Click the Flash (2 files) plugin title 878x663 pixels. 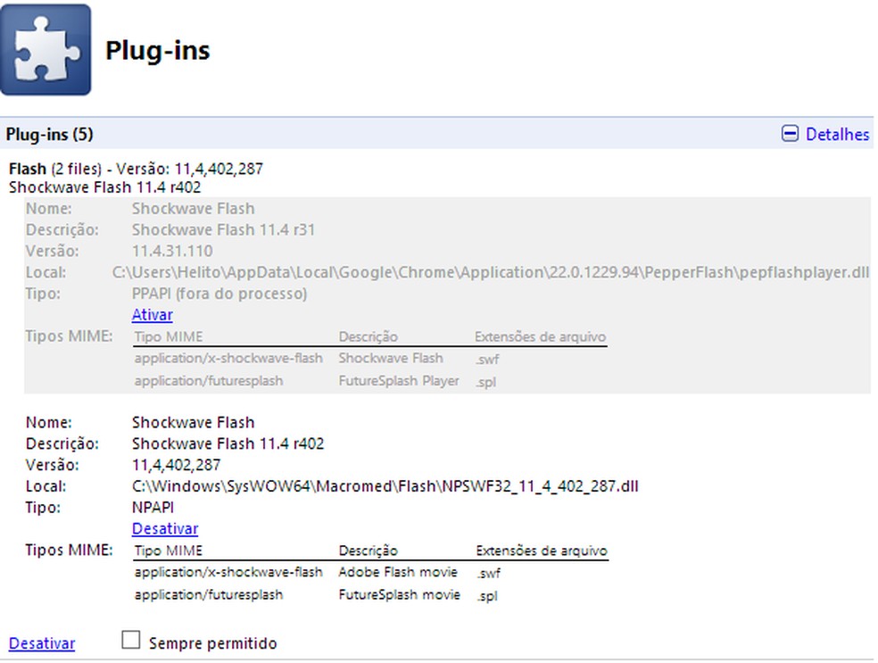28,168
